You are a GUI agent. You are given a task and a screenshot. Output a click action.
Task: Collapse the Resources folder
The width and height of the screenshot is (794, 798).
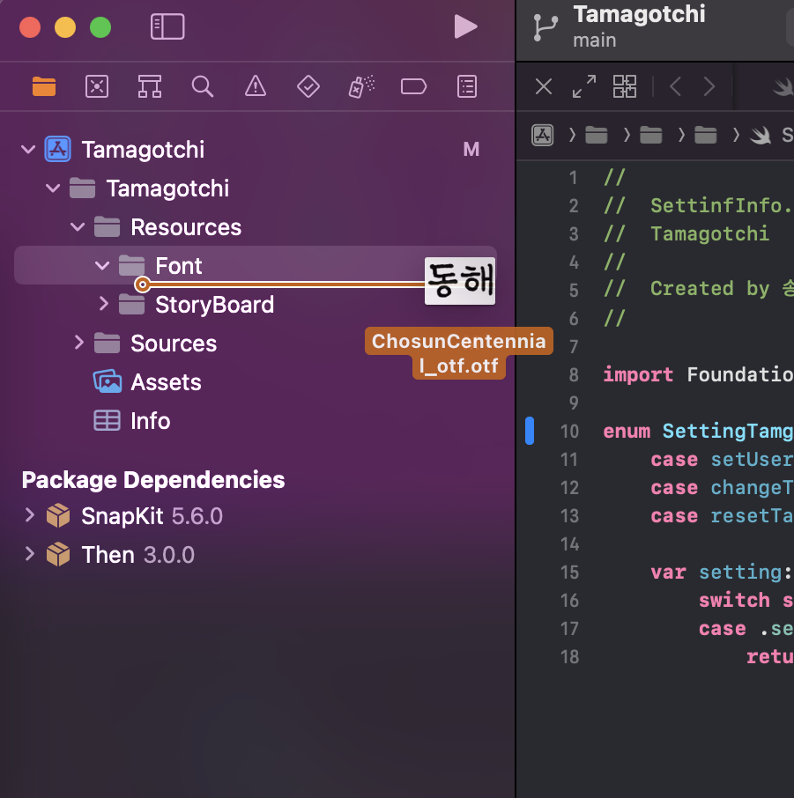tap(78, 227)
